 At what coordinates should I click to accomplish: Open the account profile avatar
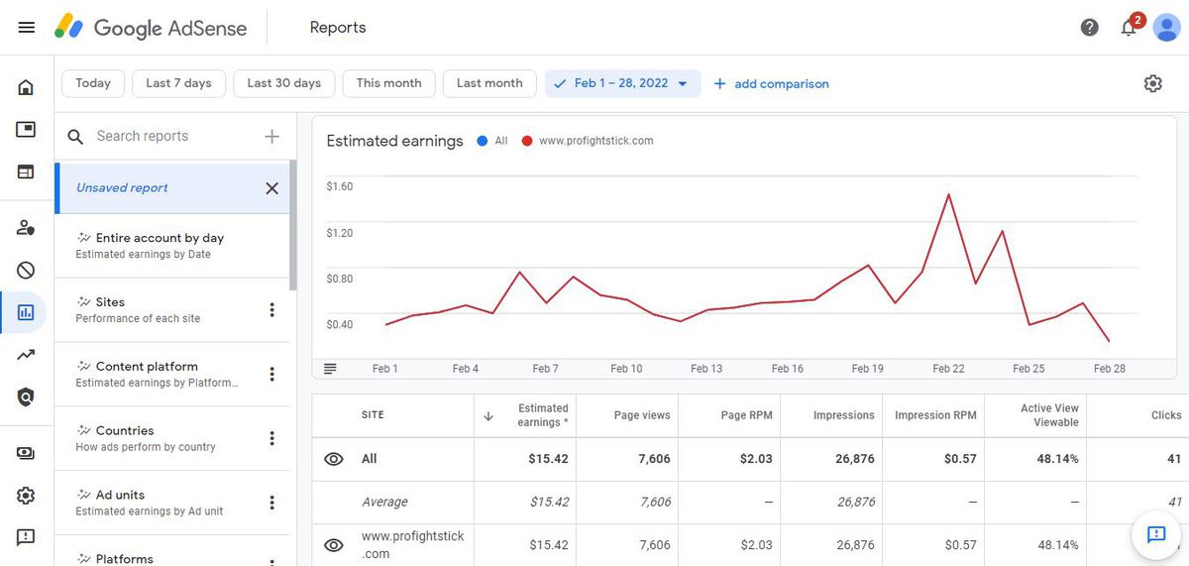1165,28
